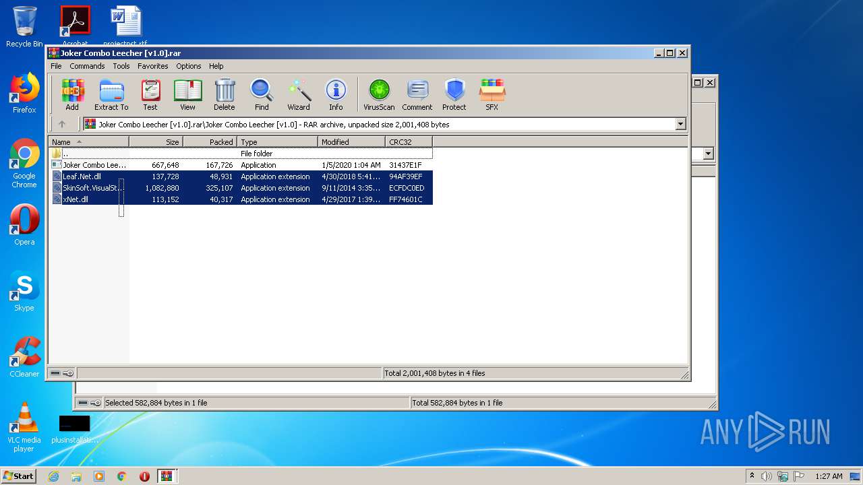Click the Delete trash can icon

(225, 94)
